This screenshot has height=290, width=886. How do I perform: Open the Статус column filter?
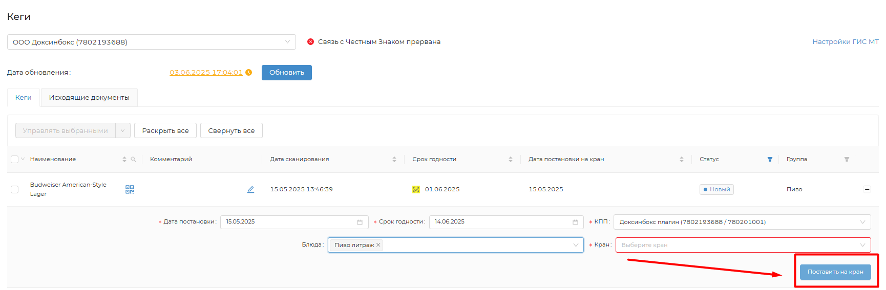point(770,160)
